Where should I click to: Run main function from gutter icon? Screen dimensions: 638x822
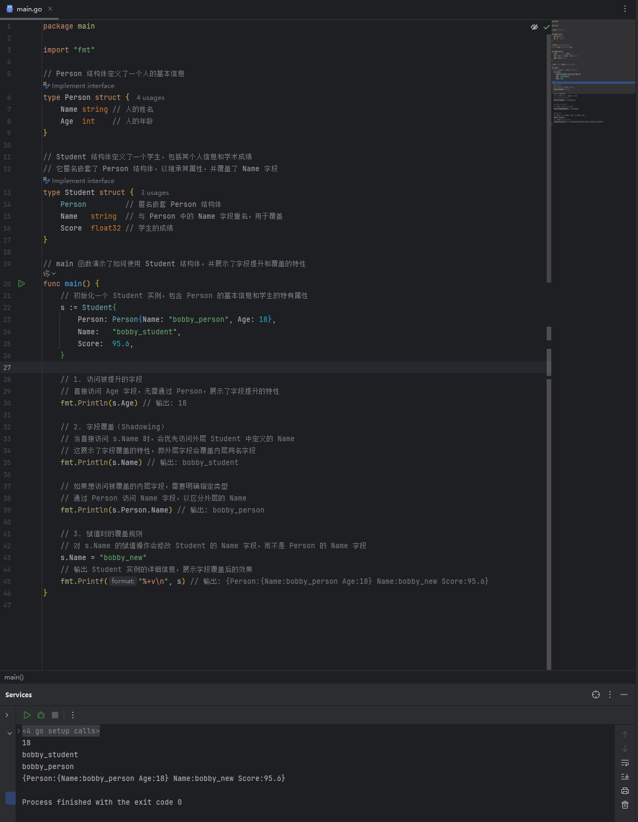pos(22,284)
